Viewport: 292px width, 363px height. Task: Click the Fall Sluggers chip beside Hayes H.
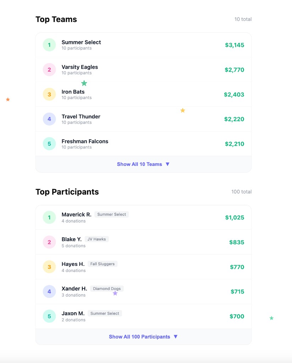pos(103,264)
